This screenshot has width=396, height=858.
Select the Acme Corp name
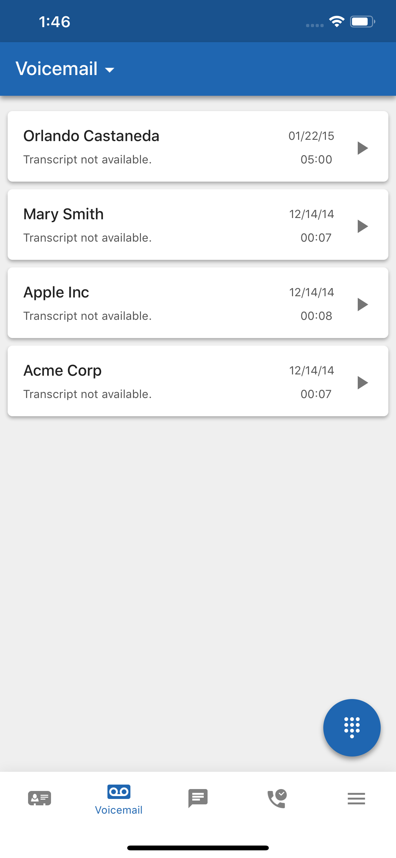(62, 371)
